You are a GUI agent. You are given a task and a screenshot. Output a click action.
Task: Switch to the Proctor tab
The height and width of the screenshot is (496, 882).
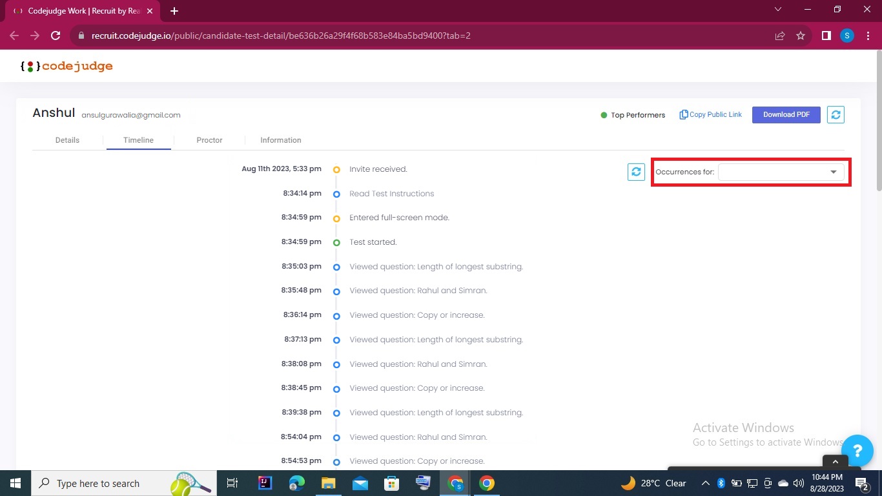coord(209,139)
